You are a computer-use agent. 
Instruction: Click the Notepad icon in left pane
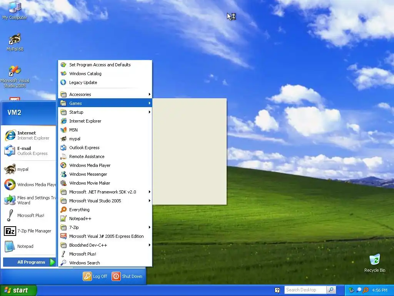(x=10, y=246)
